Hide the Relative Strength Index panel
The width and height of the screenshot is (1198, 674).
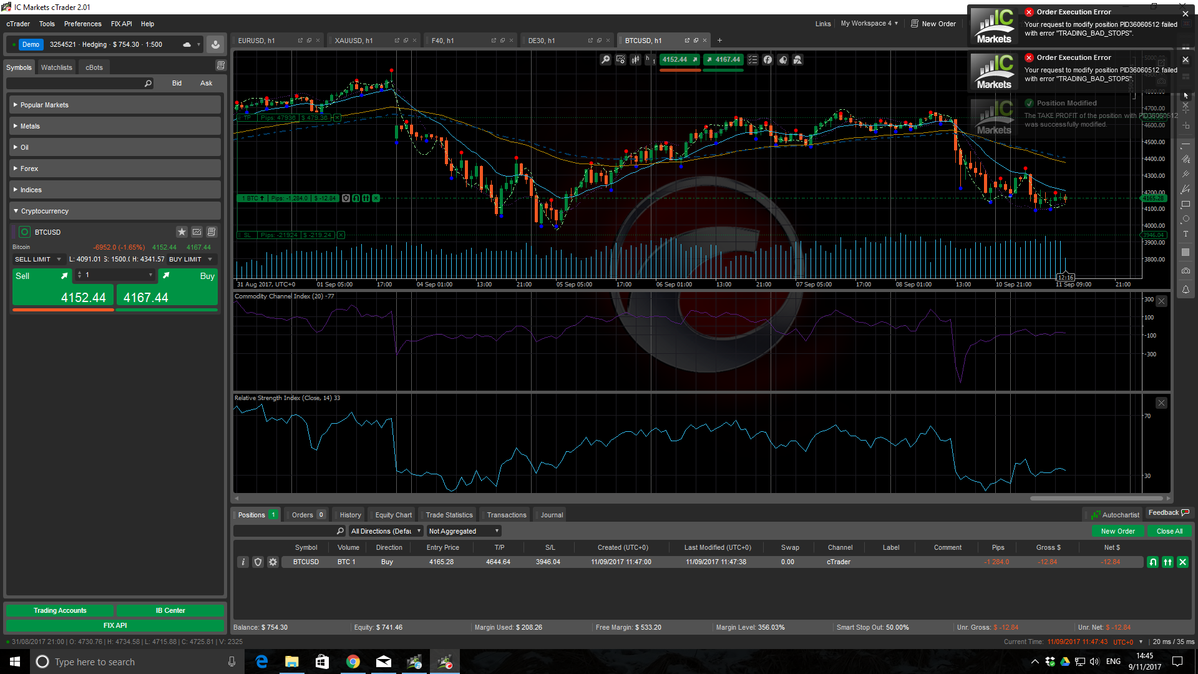click(x=1161, y=403)
